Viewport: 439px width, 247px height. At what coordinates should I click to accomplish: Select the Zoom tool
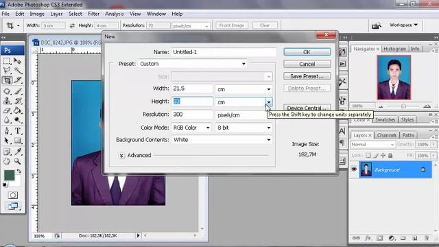18,161
